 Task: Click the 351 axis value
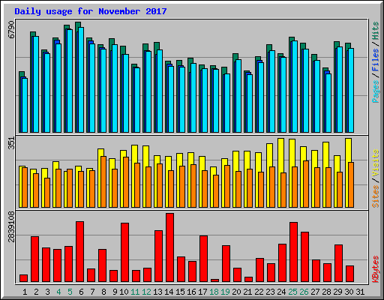[11, 143]
